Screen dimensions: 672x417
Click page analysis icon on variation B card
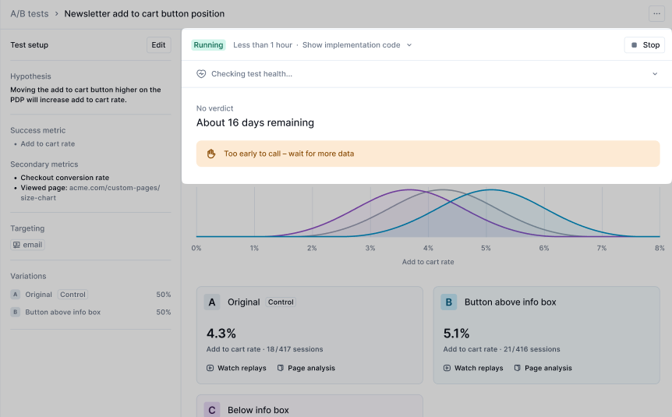(518, 368)
